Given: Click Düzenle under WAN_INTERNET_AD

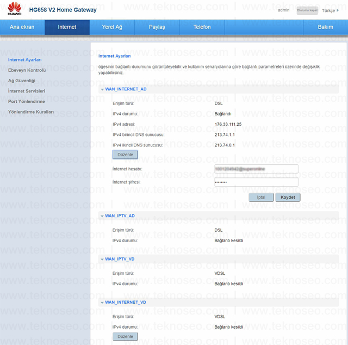Looking at the screenshot, I should pyautogui.click(x=125, y=155).
